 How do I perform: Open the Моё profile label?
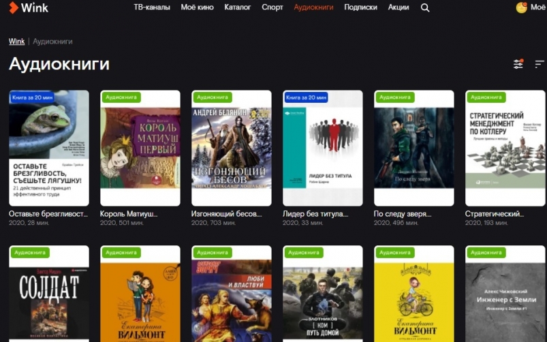point(538,7)
